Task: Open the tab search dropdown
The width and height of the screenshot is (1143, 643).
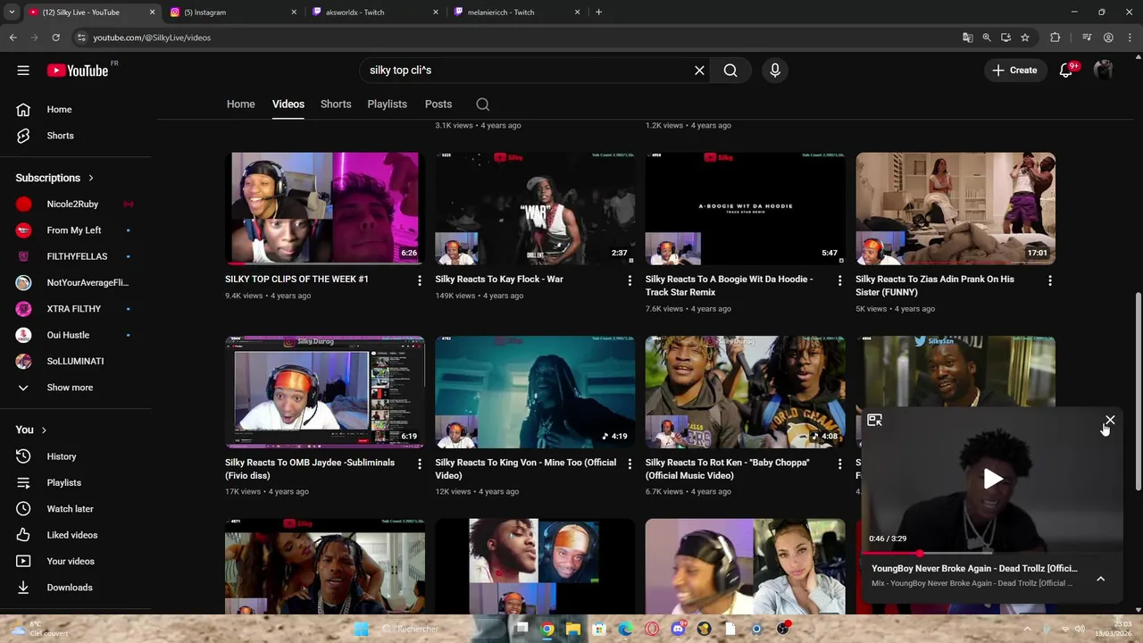Action: point(12,13)
